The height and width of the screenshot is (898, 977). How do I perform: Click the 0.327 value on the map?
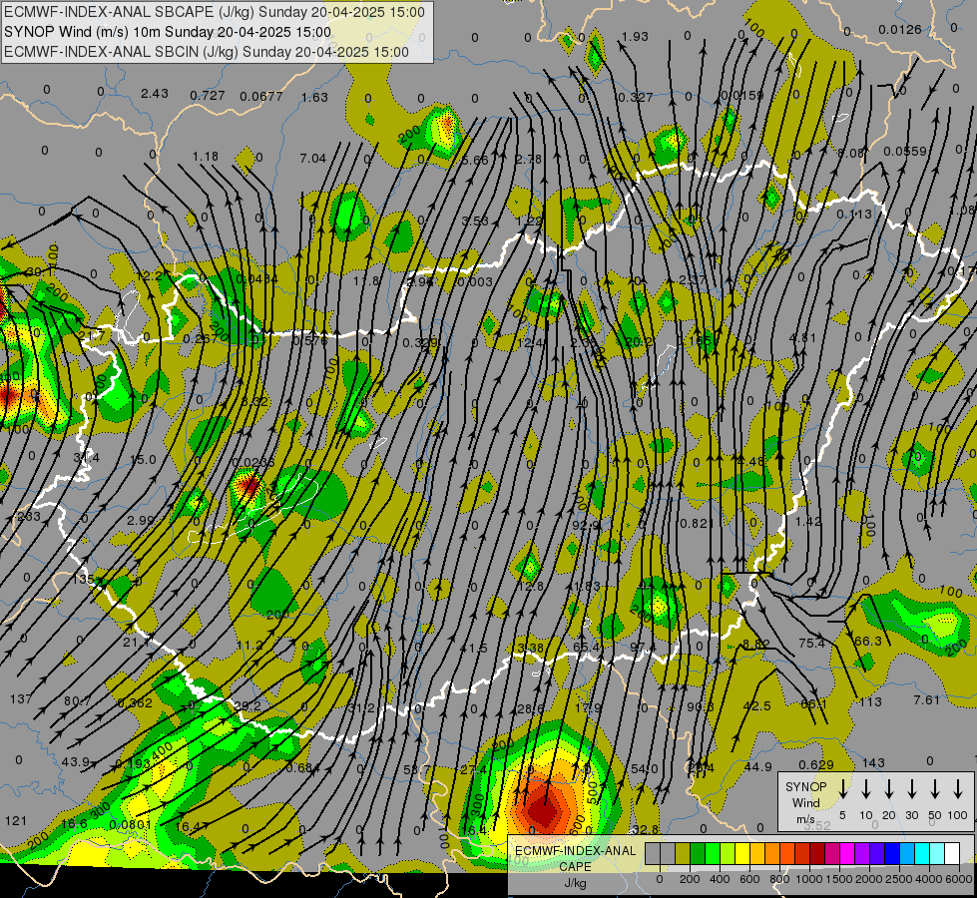point(636,97)
